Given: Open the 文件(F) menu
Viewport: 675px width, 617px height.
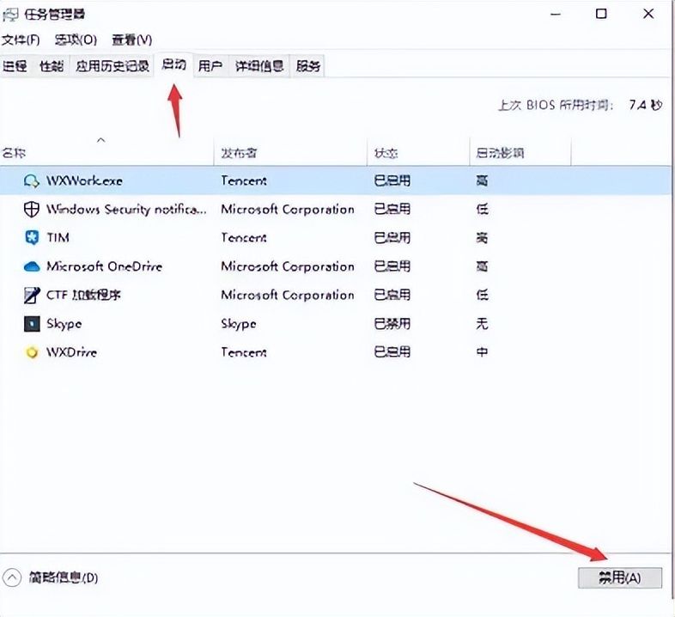Looking at the screenshot, I should 21,40.
